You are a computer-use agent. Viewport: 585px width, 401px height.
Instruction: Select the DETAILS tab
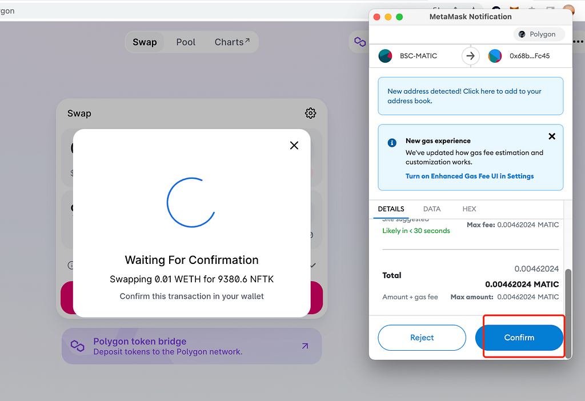391,209
